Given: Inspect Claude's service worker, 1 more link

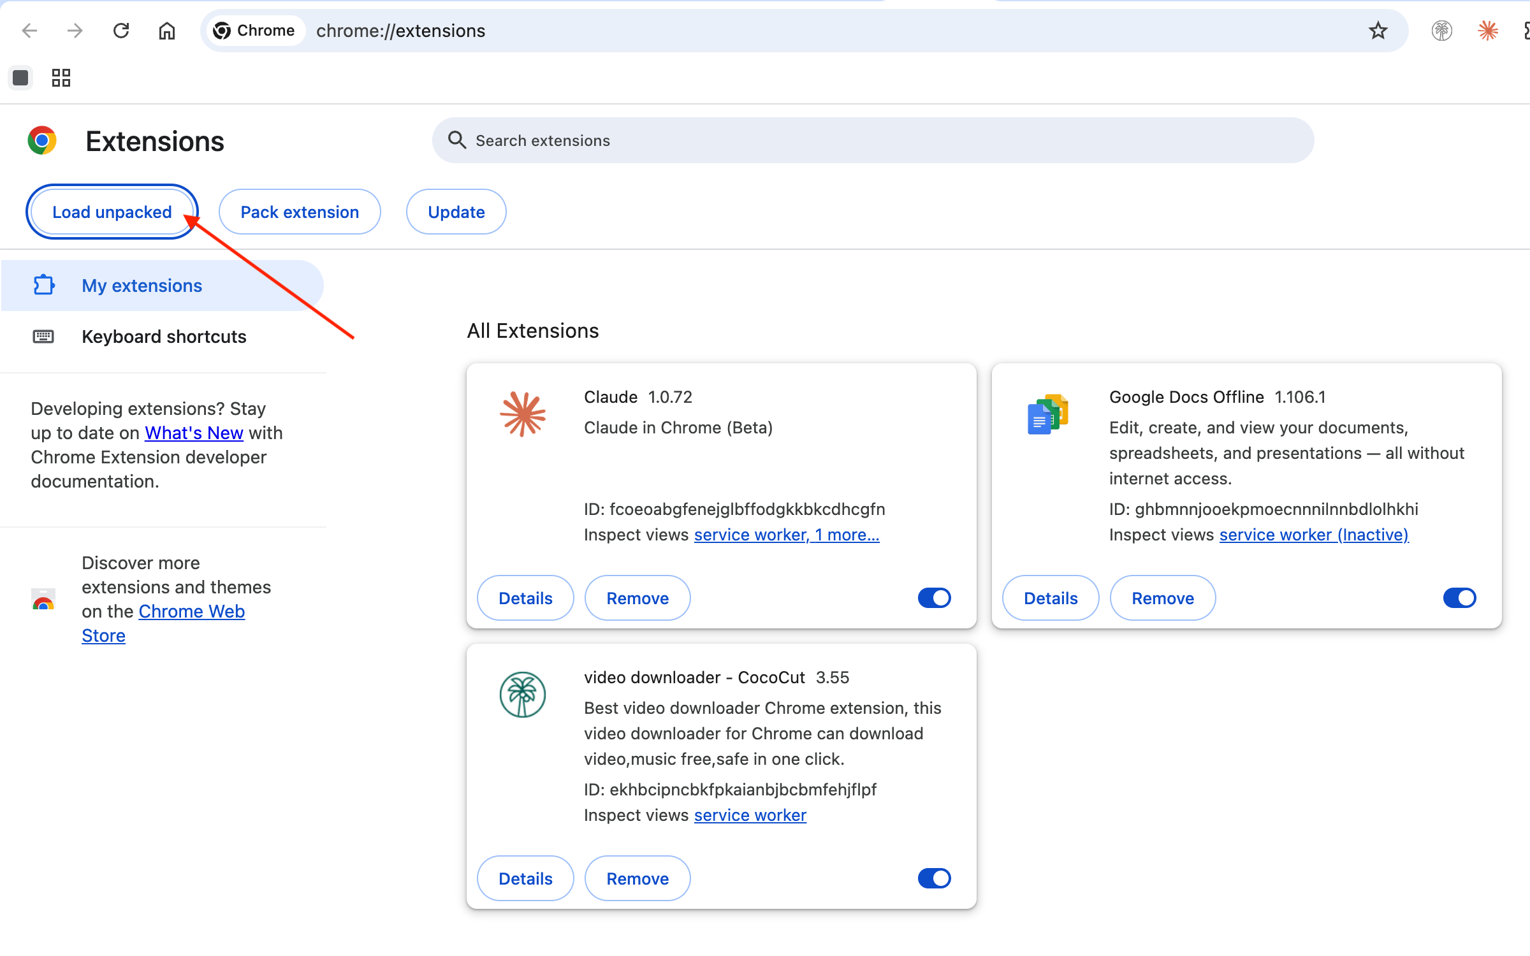Looking at the screenshot, I should [787, 535].
